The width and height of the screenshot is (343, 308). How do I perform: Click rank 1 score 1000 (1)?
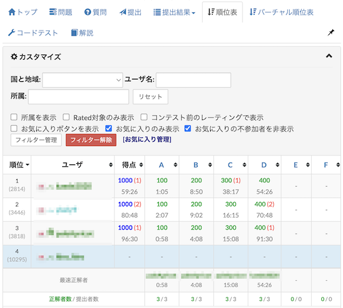coord(130,180)
